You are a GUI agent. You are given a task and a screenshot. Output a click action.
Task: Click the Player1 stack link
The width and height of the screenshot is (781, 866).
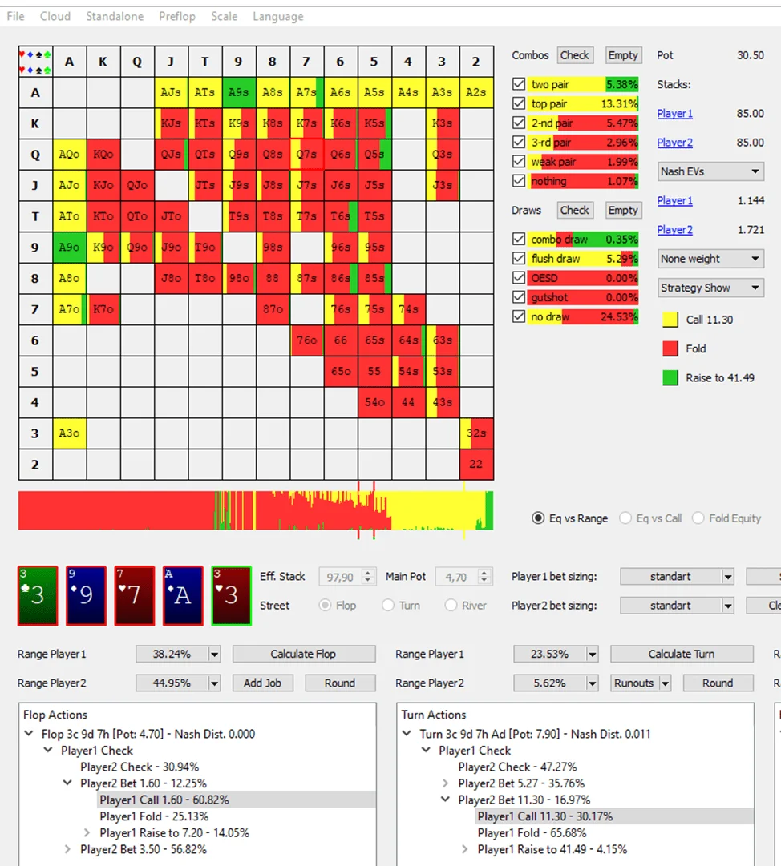pyautogui.click(x=674, y=114)
